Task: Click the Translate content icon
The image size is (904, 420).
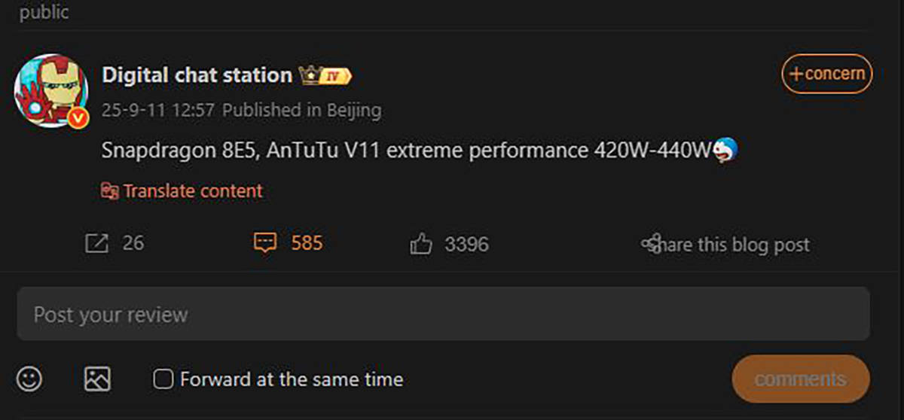Action: 110,191
